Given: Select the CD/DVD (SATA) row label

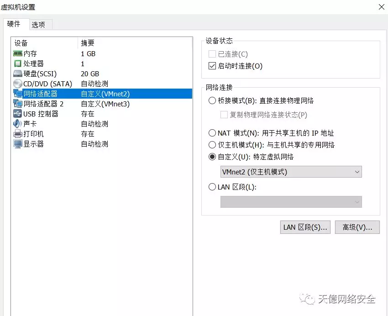Looking at the screenshot, I should 47,84.
